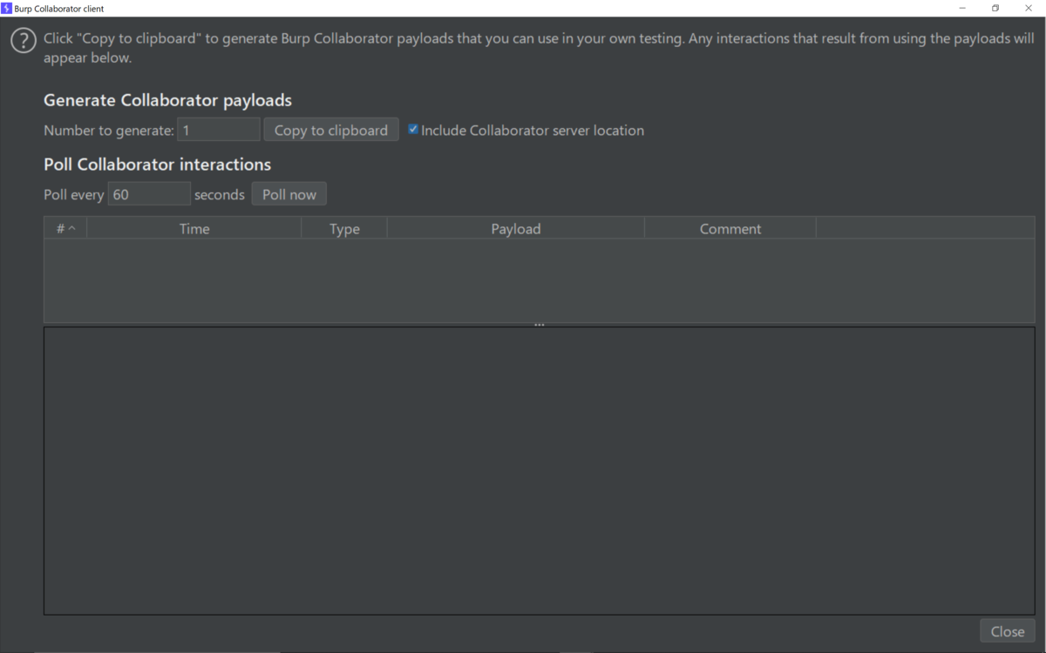Screen dimensions: 1046x653
Task: Click the Poll Collaborator interactions heading
Action: [157, 165]
